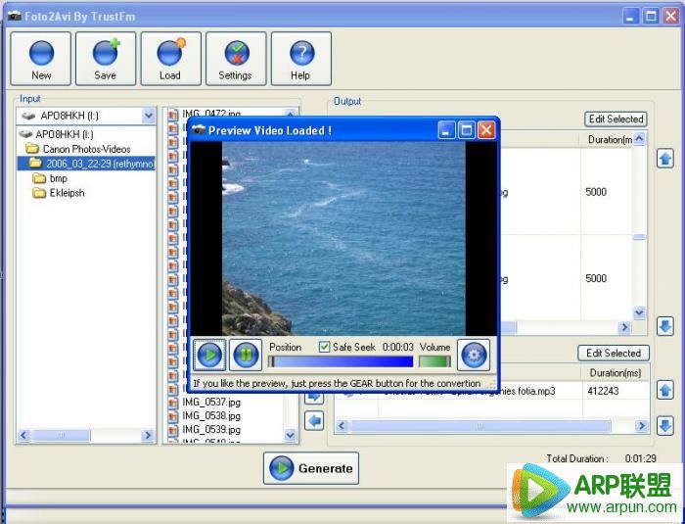Move selected image down with arrow
The width and height of the screenshot is (685, 524).
(664, 326)
